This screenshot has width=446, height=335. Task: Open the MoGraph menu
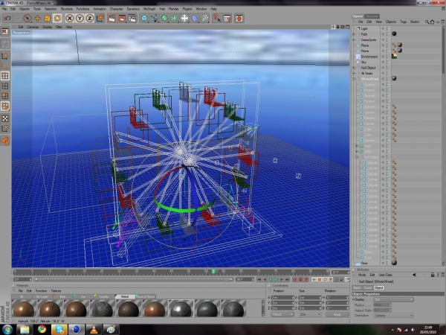[149, 9]
